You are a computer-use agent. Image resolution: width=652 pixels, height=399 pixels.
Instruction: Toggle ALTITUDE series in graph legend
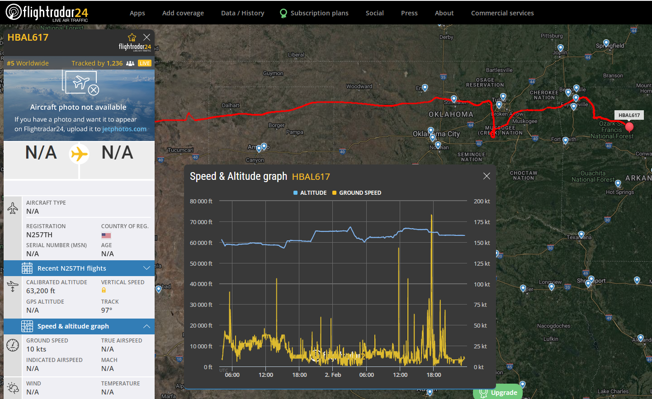310,192
